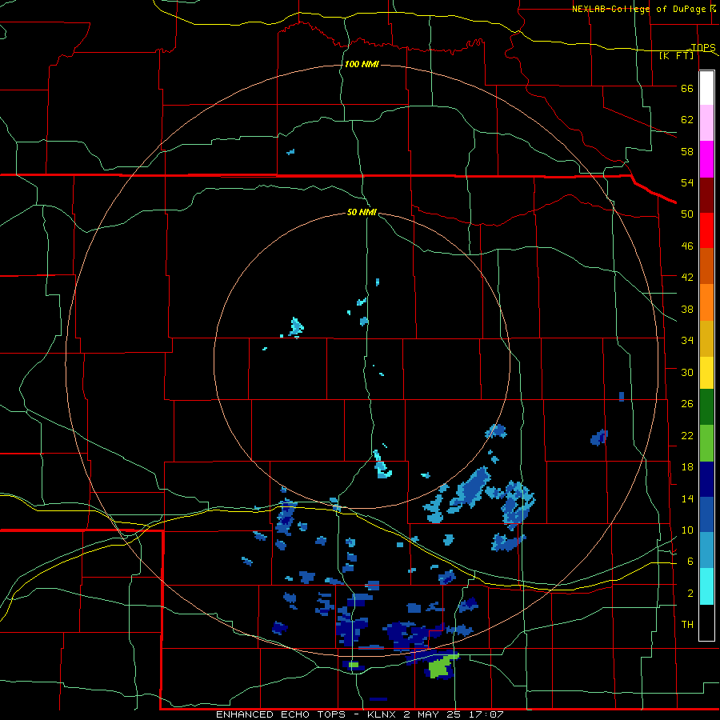Select the bright yellow legend swatch
720x720 pixels.
(x=706, y=373)
